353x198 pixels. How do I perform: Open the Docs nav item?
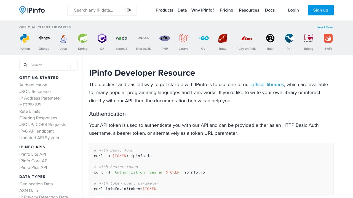click(x=270, y=10)
